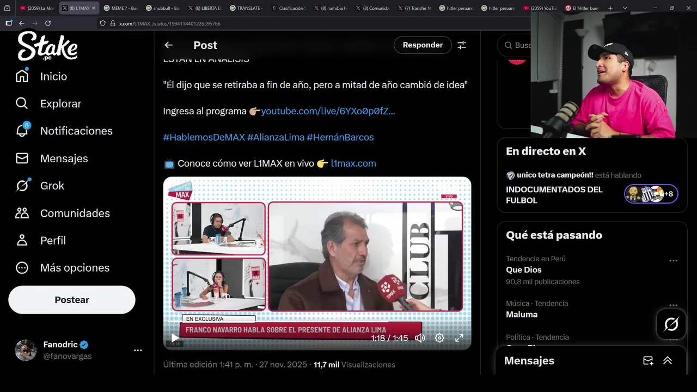
Task: Open Comunidades people icon
Action: 22,213
